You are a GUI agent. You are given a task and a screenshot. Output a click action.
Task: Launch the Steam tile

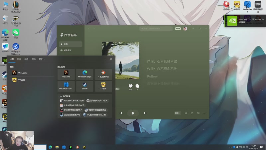(85, 86)
